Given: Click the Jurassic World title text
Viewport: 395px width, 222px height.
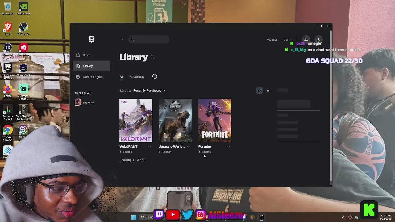Looking at the screenshot, I should 172,147.
